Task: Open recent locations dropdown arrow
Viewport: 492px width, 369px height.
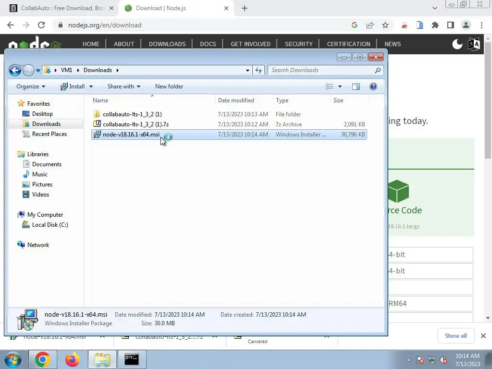Action: [38, 70]
